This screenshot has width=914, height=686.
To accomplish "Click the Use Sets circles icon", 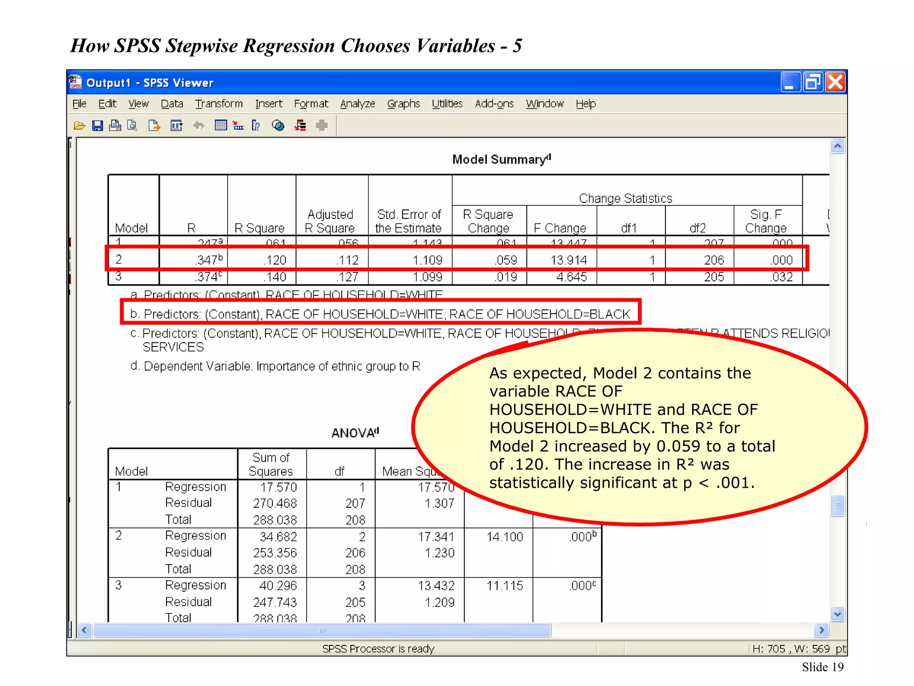I will pyautogui.click(x=278, y=125).
